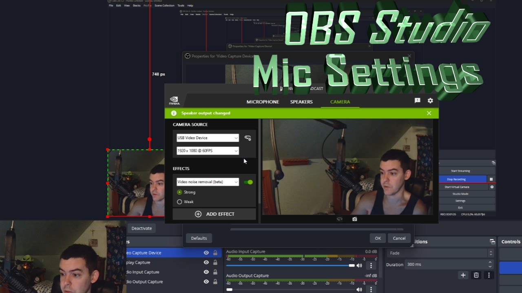This screenshot has height=293, width=522.
Task: Open the 1920 x 1080 @ 60FPS resolution dropdown
Action: point(208,151)
